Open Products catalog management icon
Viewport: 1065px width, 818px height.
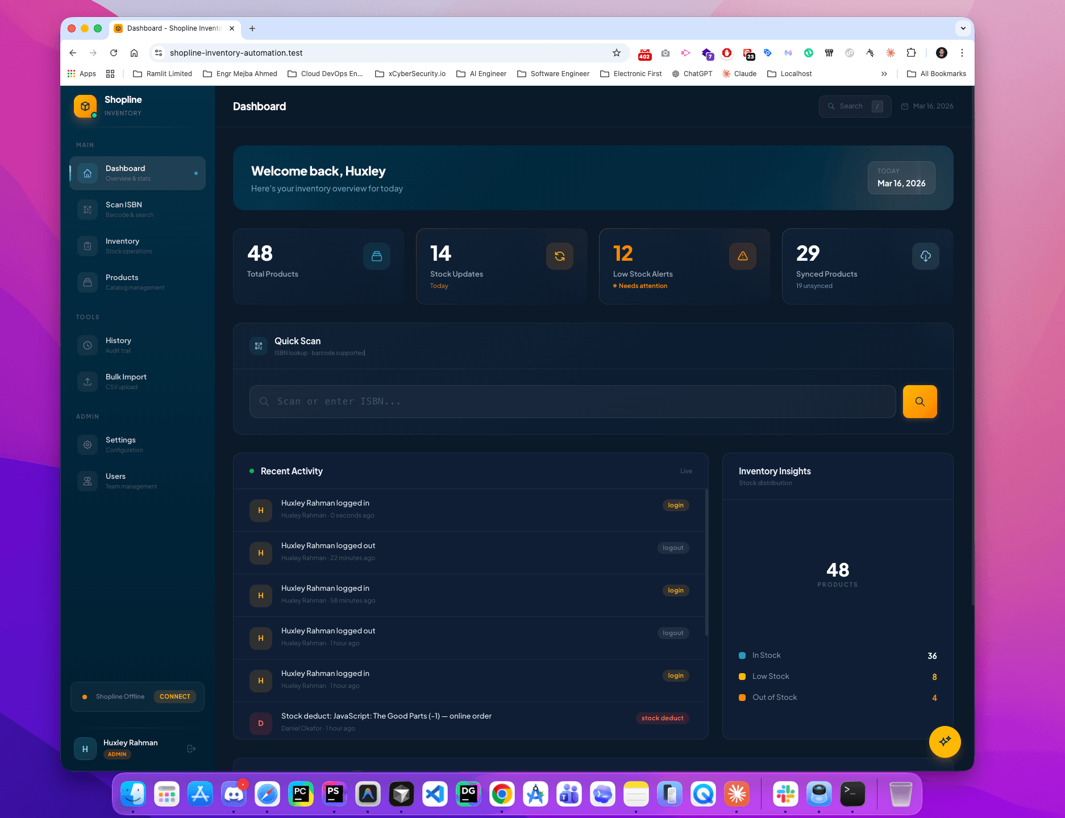[x=88, y=282]
